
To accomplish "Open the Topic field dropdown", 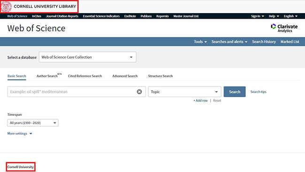I will 184,92.
